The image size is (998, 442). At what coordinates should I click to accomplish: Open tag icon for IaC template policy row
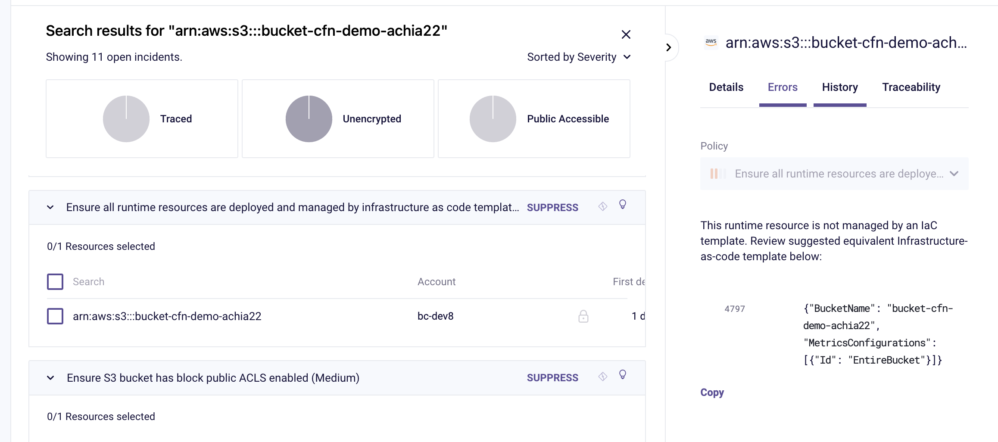603,206
